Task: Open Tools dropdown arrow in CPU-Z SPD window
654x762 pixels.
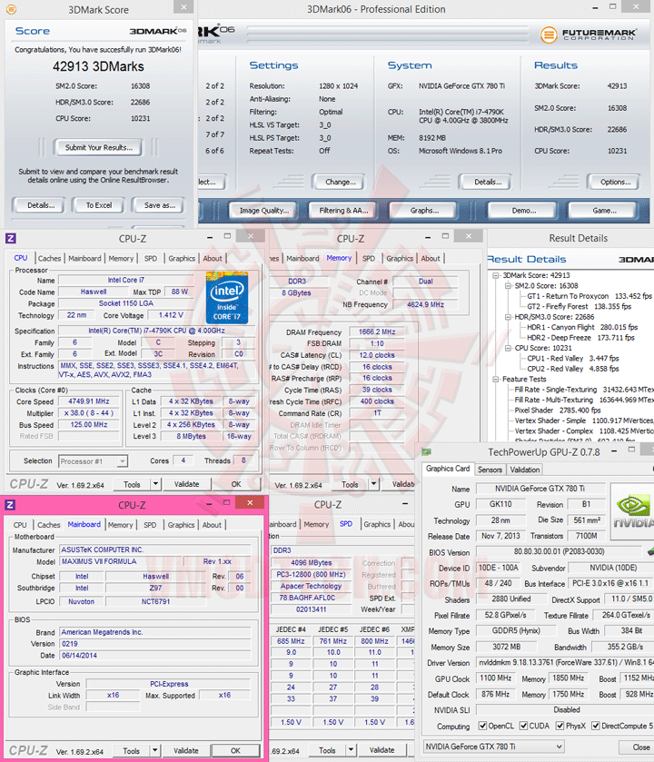Action: pos(351,750)
